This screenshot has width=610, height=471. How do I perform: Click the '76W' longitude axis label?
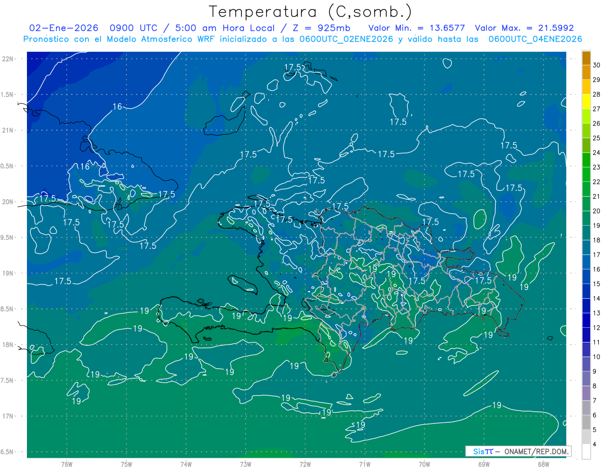coord(67,464)
